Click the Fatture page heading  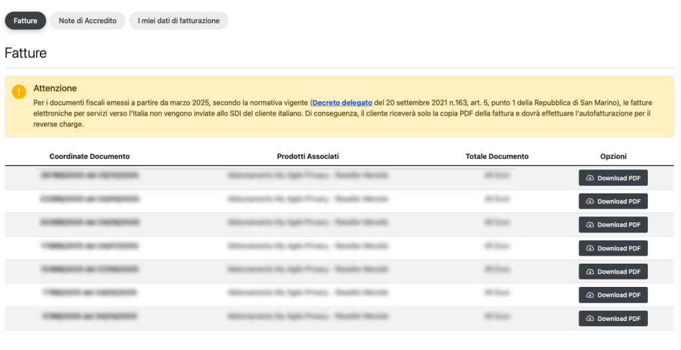pyautogui.click(x=26, y=53)
